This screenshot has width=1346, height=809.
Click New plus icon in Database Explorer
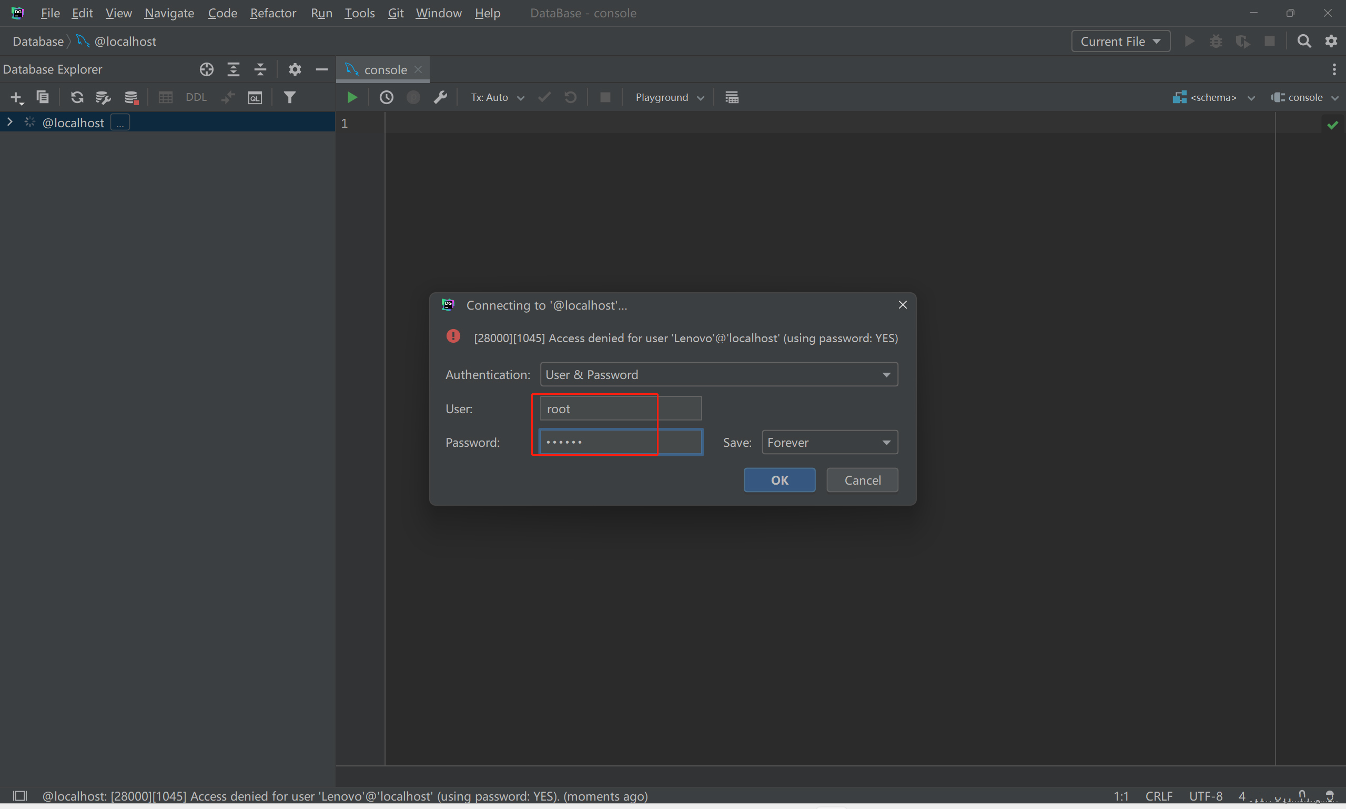point(16,98)
